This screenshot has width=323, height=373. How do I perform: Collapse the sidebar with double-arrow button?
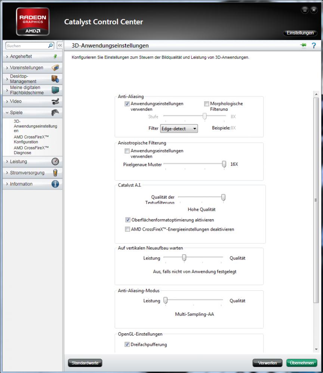coord(60,45)
